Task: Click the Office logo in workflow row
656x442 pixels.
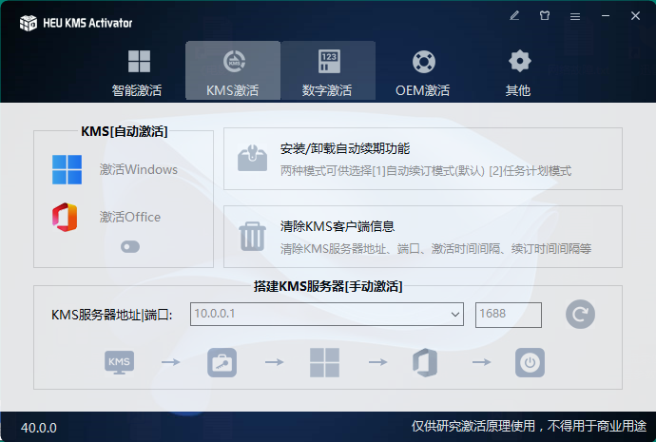Action: pyautogui.click(x=425, y=362)
